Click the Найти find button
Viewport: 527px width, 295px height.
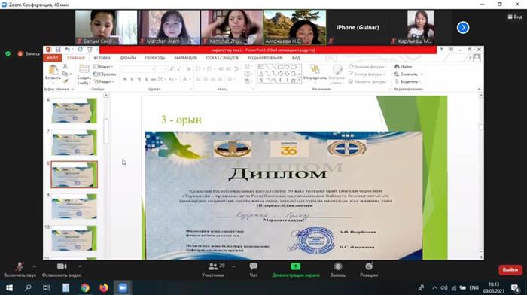(403, 67)
